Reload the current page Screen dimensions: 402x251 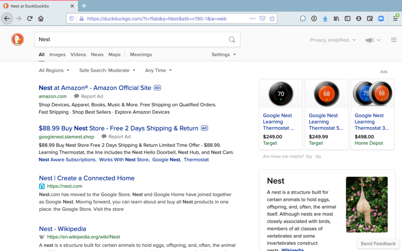pyautogui.click(x=30, y=18)
